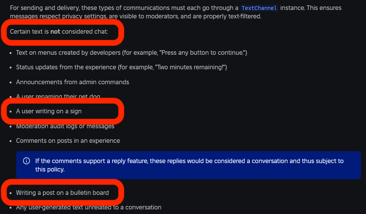Click the bullet point before 'Status updates'
Viewport: 366px width, 214px height.
coord(10,68)
